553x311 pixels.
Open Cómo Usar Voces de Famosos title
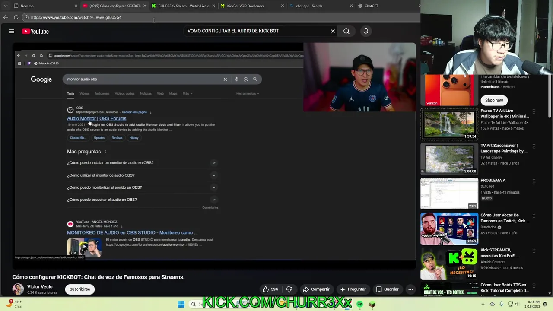[x=505, y=218]
